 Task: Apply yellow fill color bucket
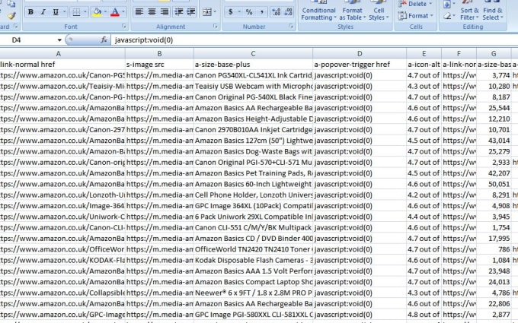coord(98,12)
